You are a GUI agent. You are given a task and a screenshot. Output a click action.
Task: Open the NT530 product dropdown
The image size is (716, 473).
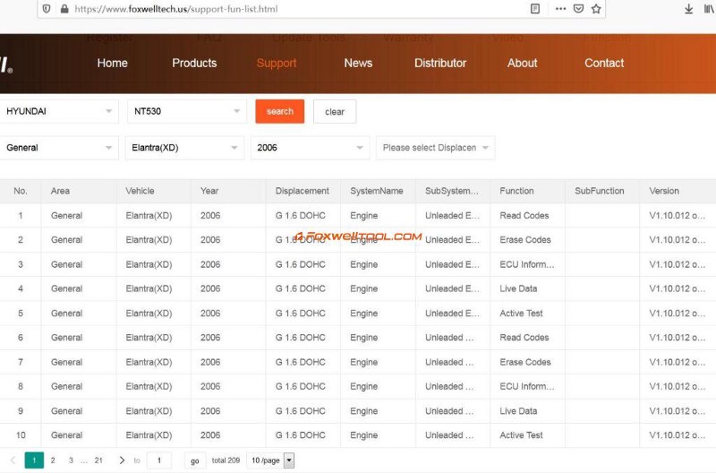tap(187, 111)
